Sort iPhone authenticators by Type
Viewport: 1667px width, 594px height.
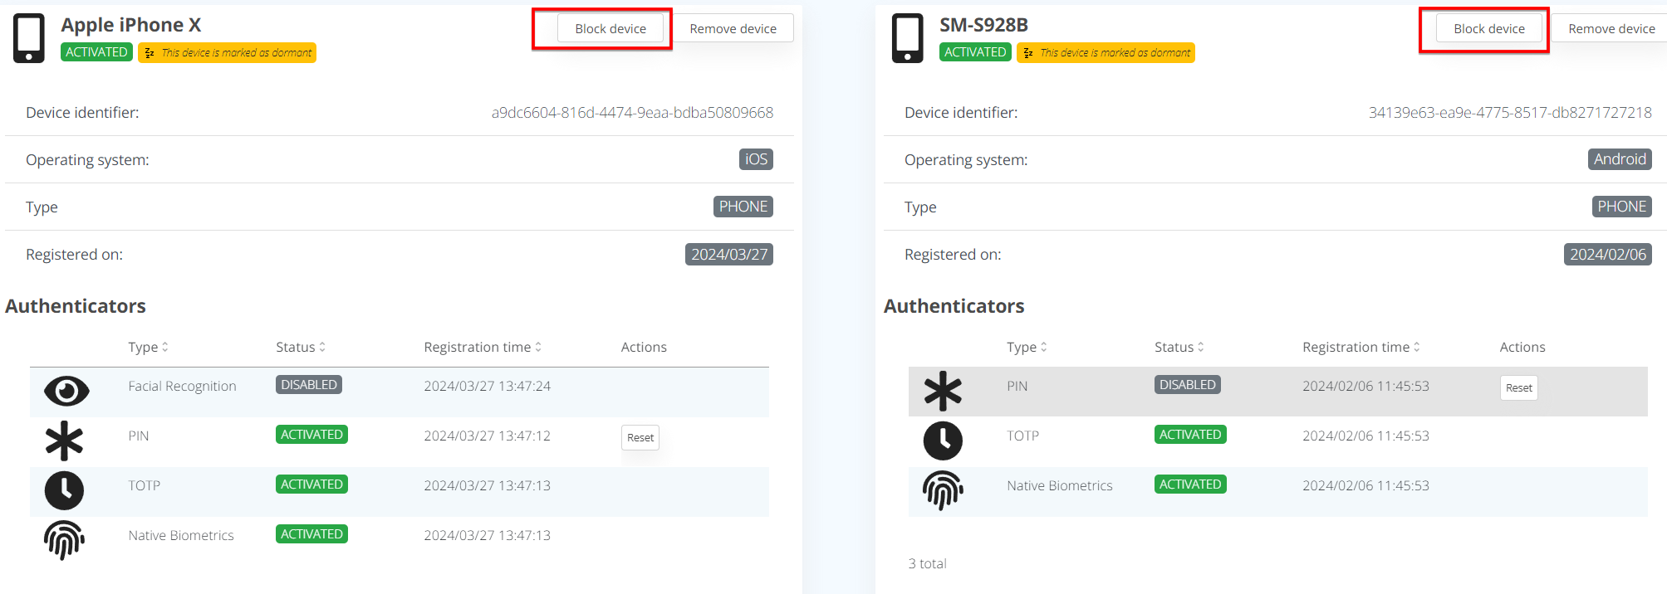tap(149, 347)
